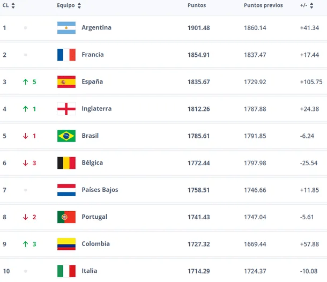Click the Argentina flag icon
The image size is (327, 282).
click(66, 27)
